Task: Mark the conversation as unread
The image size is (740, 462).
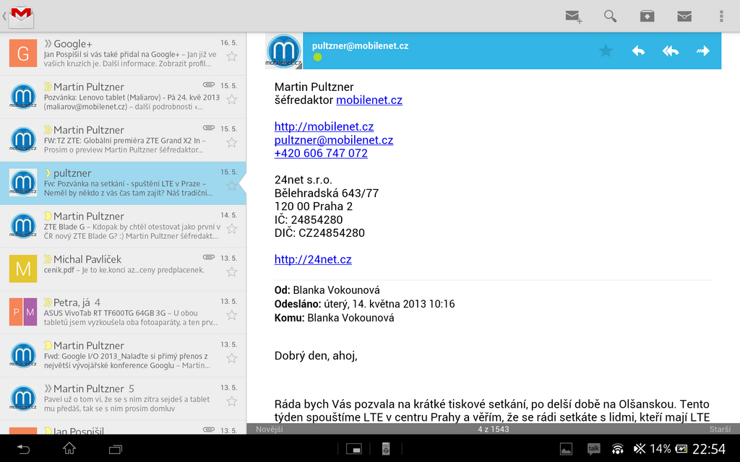Action: point(684,16)
